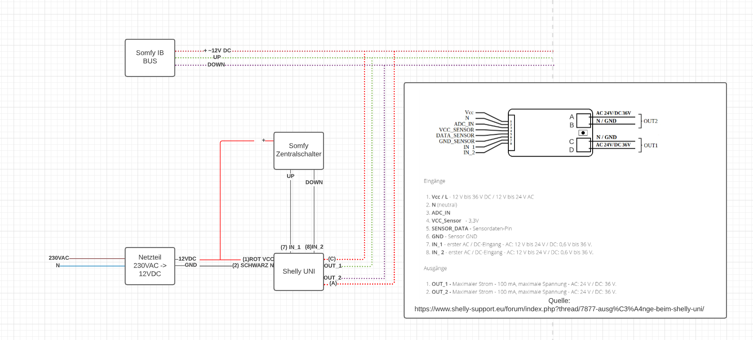The image size is (753, 340).
Task: Click the 'ADC_IN' input list entry
Action: click(x=438, y=213)
